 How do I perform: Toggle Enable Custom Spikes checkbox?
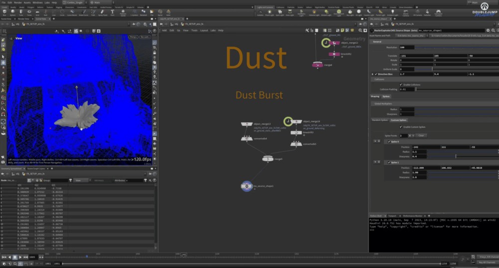click(x=401, y=127)
